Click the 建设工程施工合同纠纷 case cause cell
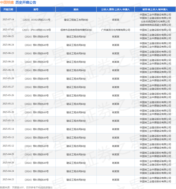 [76, 20]
